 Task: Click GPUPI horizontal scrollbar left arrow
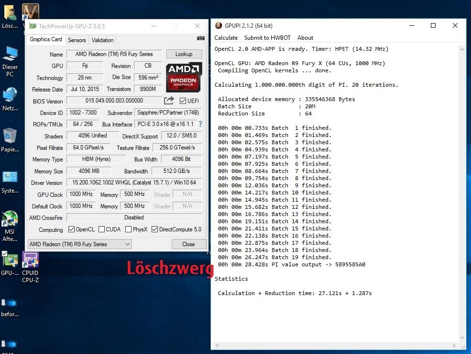217,345
